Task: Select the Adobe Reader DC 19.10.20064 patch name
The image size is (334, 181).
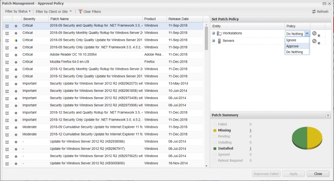Action: (x=73, y=55)
